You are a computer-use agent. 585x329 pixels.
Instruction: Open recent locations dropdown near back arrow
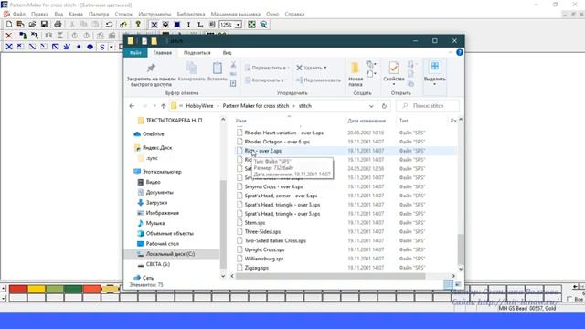154,106
